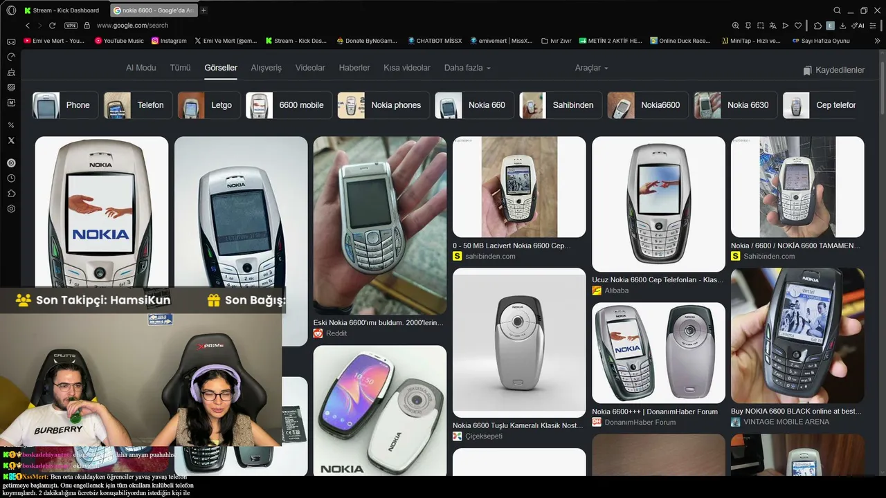The height and width of the screenshot is (498, 886).
Task: Switch to the Tümü results tab
Action: pos(180,68)
